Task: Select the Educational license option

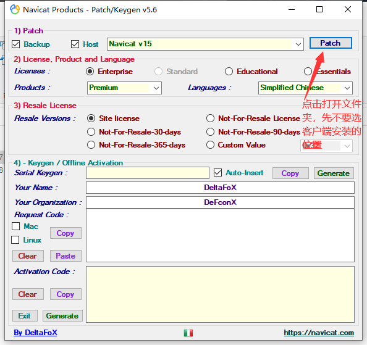Action: point(229,72)
